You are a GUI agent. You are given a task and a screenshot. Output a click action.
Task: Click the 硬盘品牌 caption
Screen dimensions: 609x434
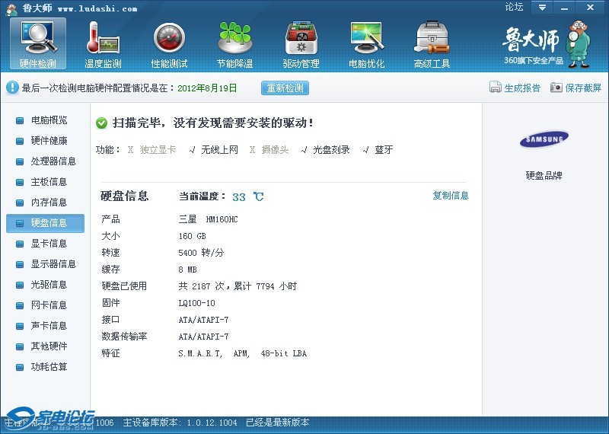pos(544,176)
